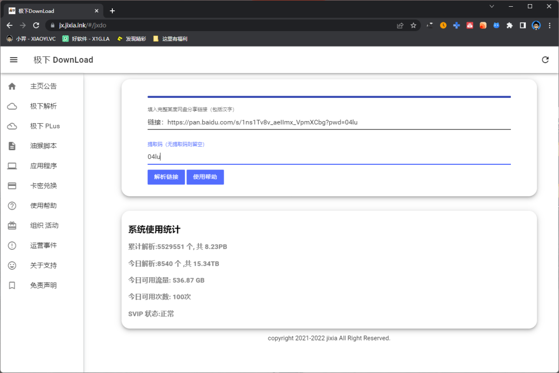The image size is (559, 373).
Task: Click the browser address bar URL
Action: [x=83, y=25]
